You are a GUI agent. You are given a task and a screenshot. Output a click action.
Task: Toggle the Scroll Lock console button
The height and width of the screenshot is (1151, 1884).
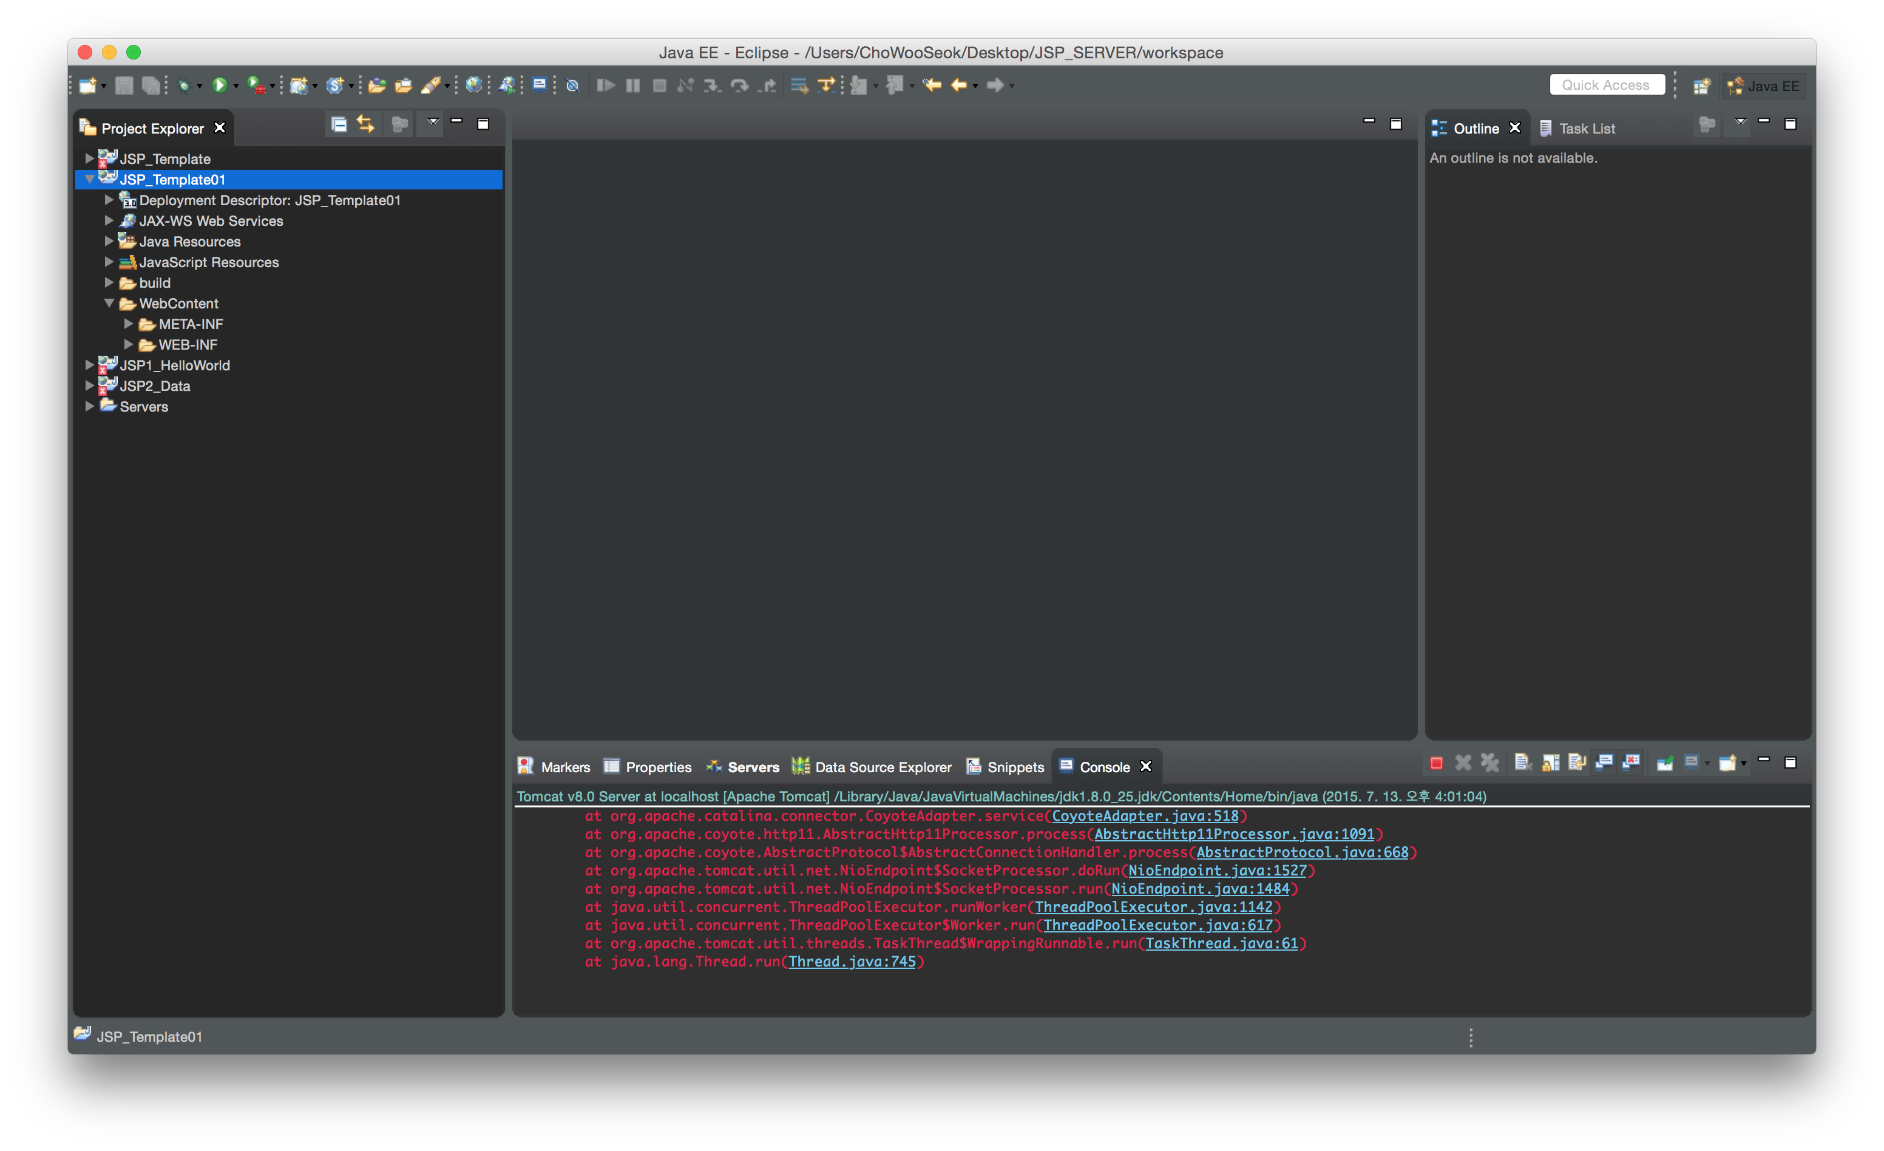[x=1550, y=763]
